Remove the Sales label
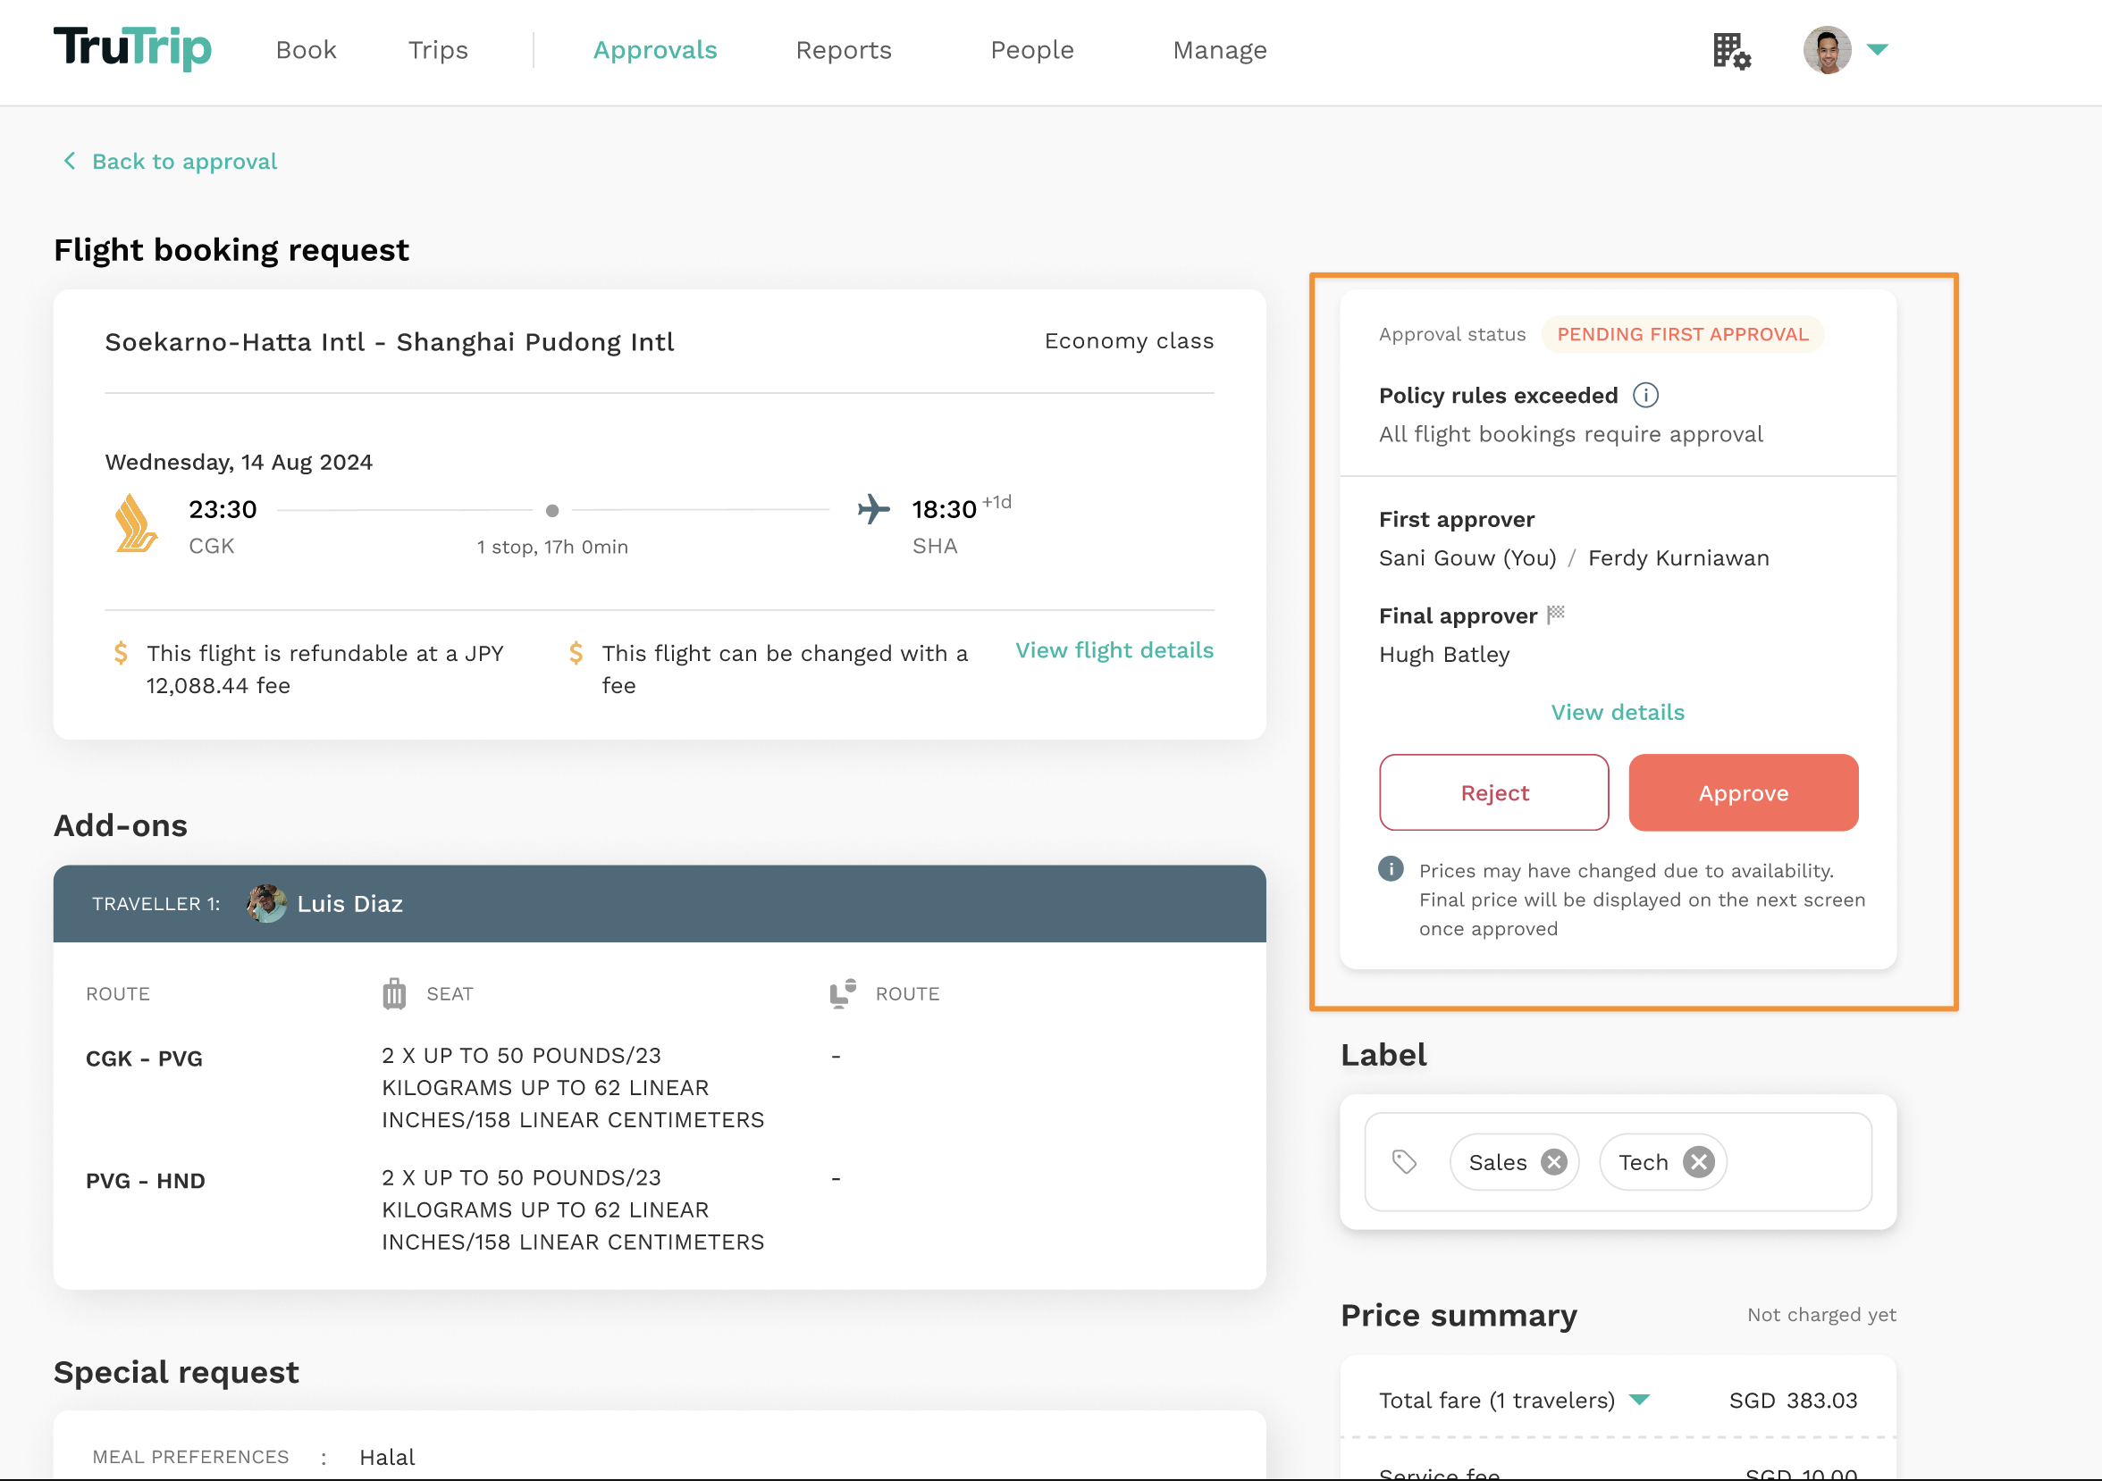Viewport: 2102px width, 1481px height. 1553,1162
